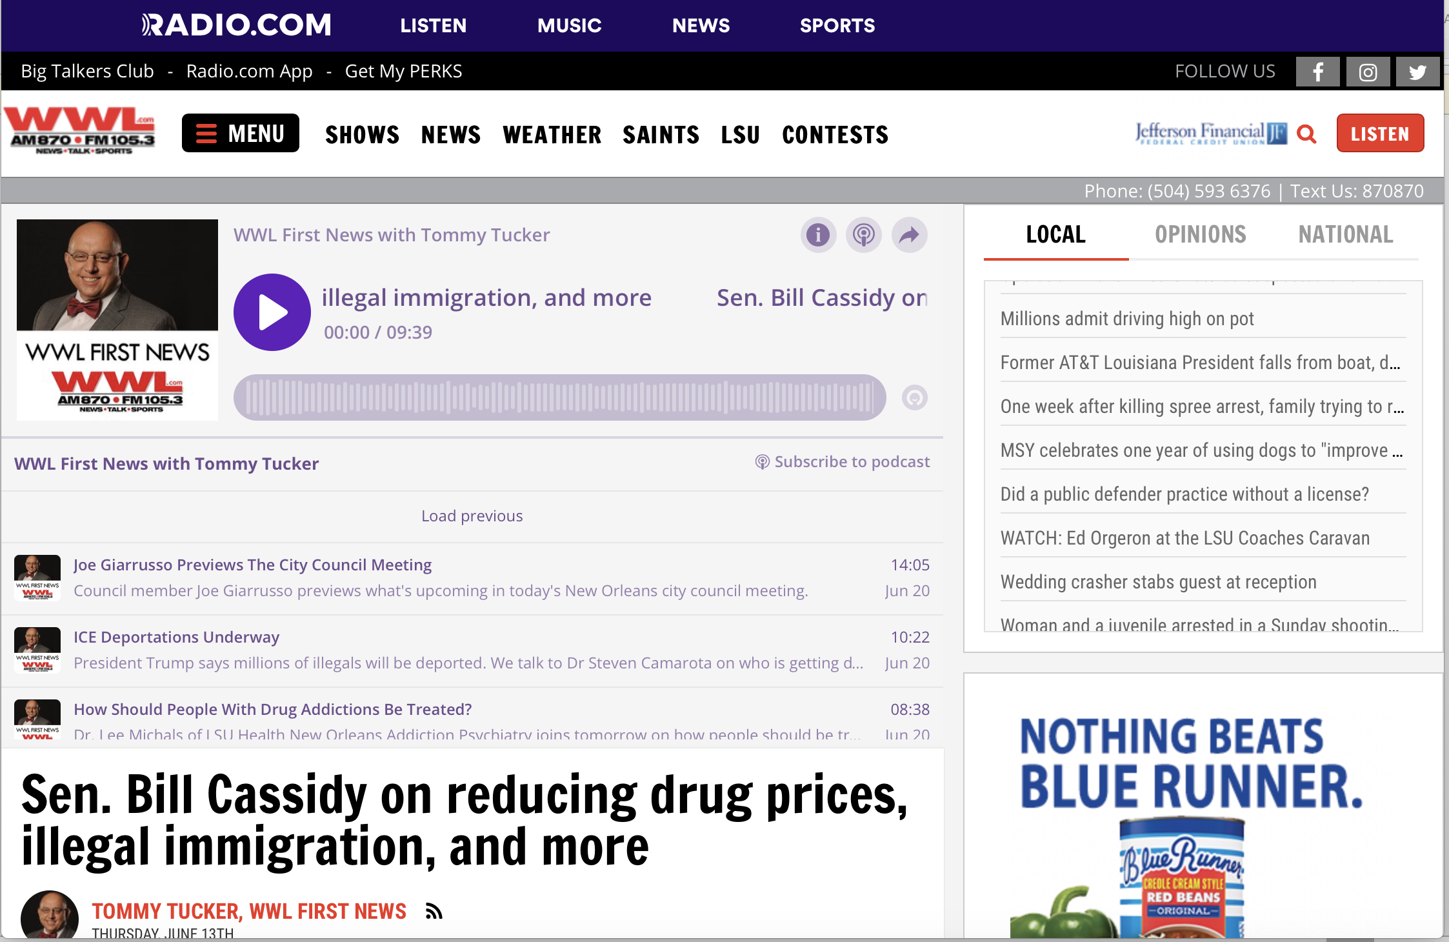Open NEWS in the Radio.com top bar
This screenshot has width=1449, height=942.
coord(701,26)
